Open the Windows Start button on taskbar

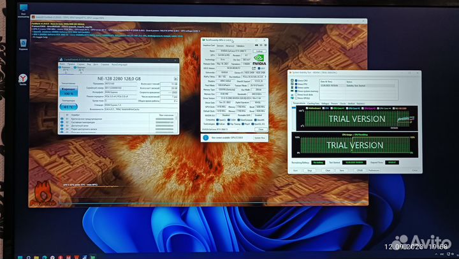click(20, 257)
